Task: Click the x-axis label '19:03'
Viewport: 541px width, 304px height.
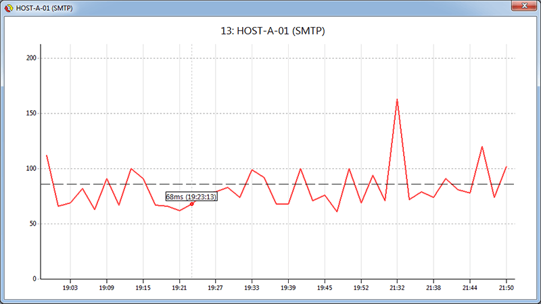Action: (x=70, y=288)
